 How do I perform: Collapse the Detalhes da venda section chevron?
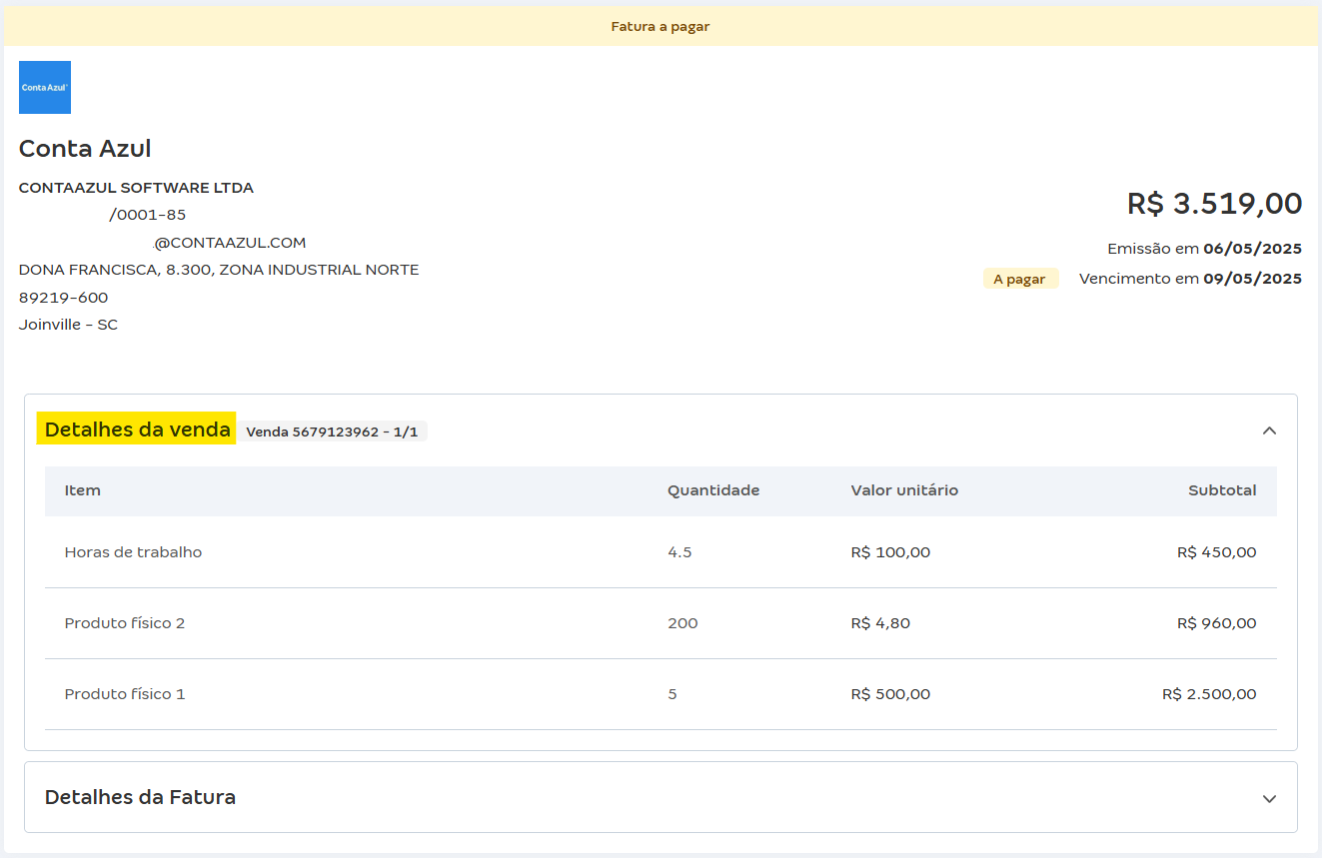1269,430
